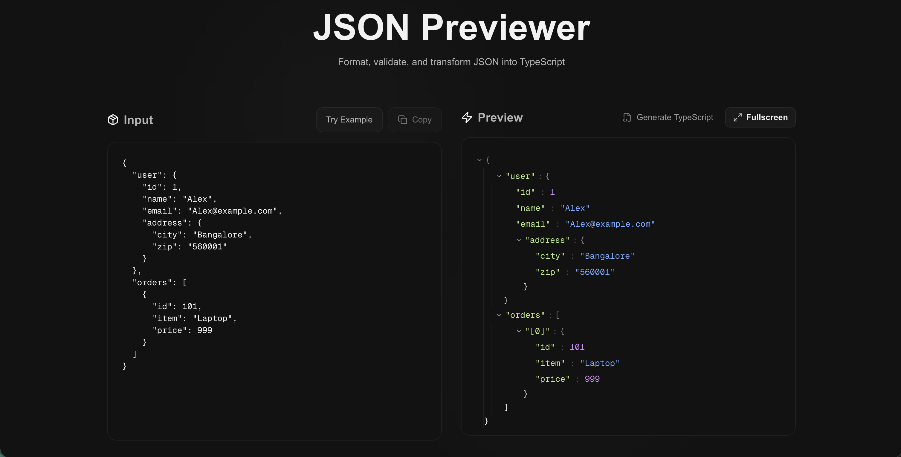Collapse the "orders" array node
The image size is (901, 457).
(499, 315)
